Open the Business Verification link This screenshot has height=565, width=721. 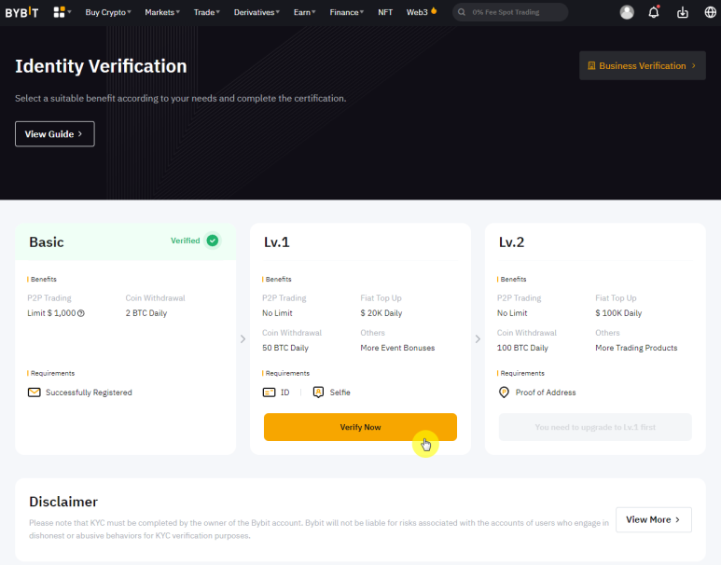tap(642, 66)
